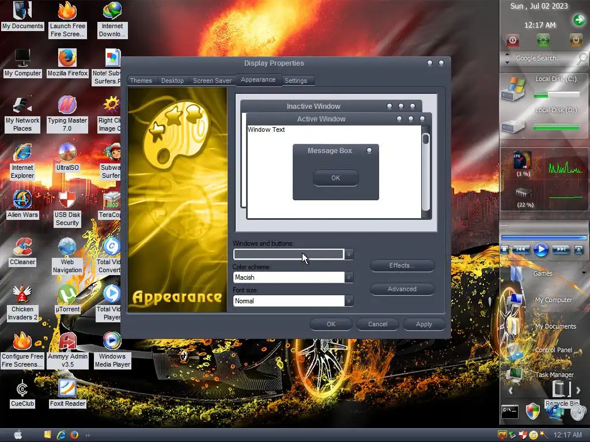
Task: Click the stop button on sidebar media player
Action: pyautogui.click(x=505, y=250)
